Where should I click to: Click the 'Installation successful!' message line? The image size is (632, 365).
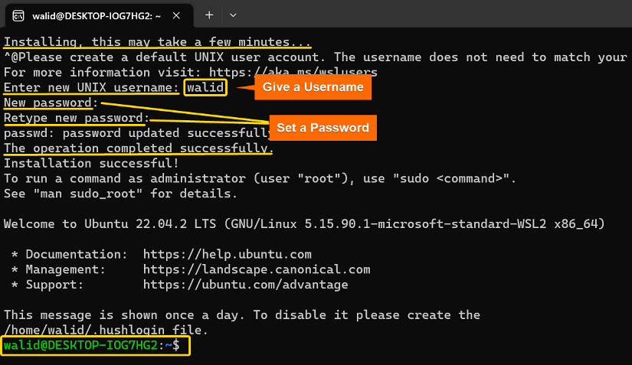[91, 164]
